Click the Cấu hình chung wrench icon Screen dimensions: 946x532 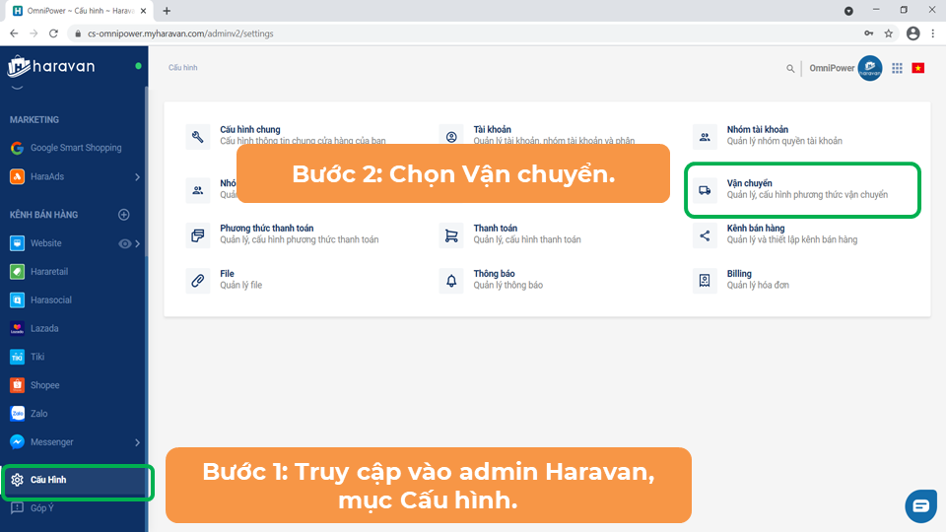[198, 137]
